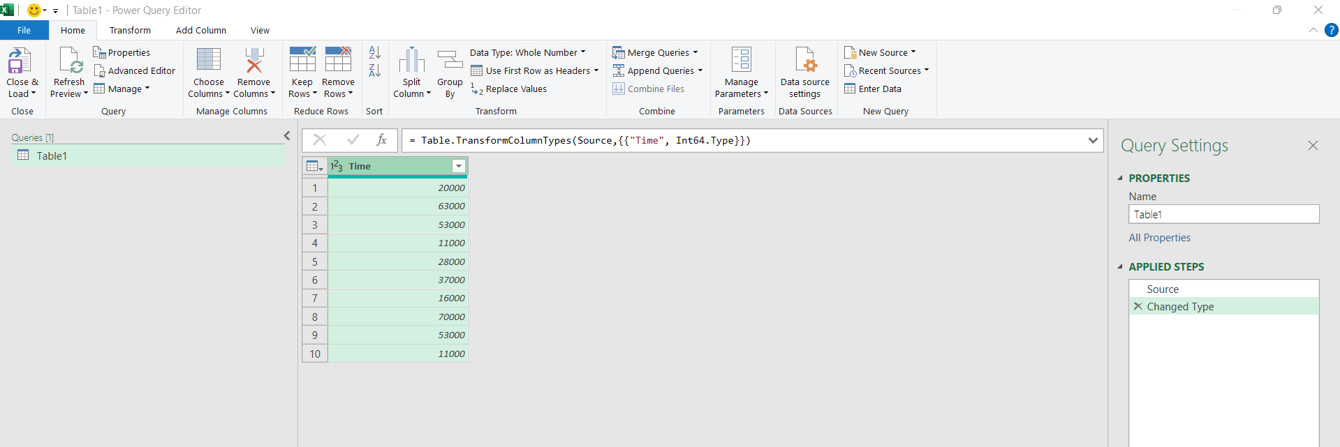Click the Time column data type icon
This screenshot has height=447, width=1340.
pyautogui.click(x=337, y=166)
